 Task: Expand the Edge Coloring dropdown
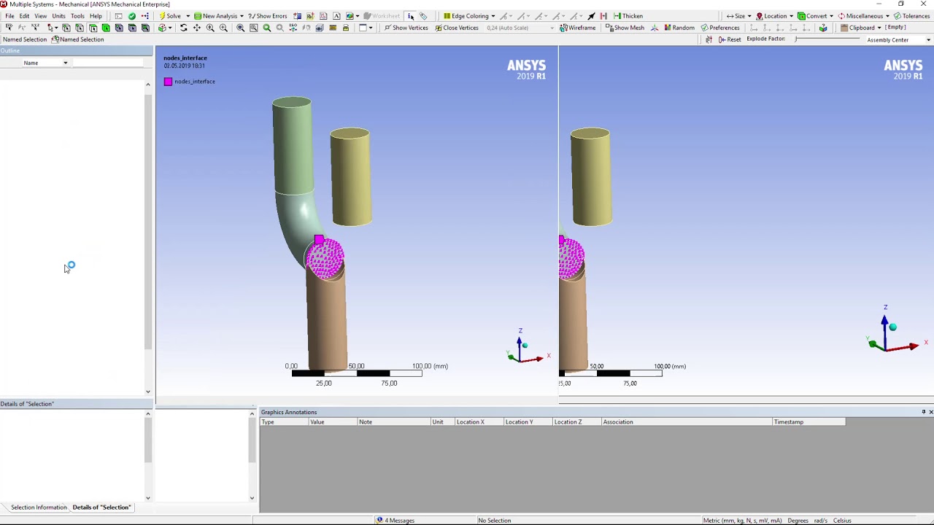(x=493, y=16)
